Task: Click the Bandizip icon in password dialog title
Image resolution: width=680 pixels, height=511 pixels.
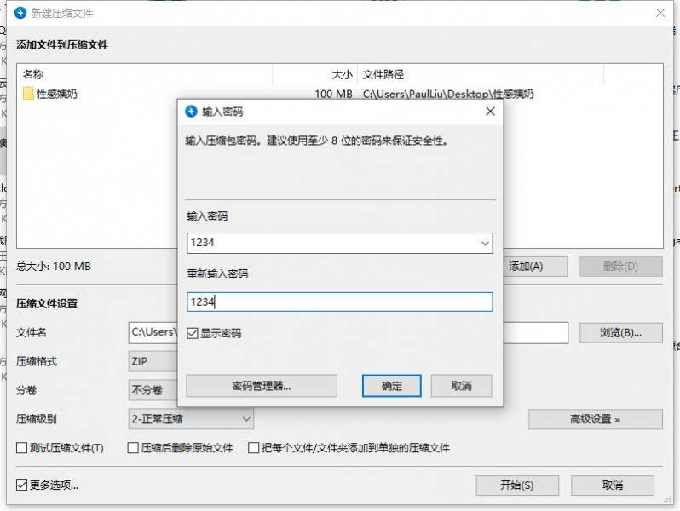Action: 190,112
